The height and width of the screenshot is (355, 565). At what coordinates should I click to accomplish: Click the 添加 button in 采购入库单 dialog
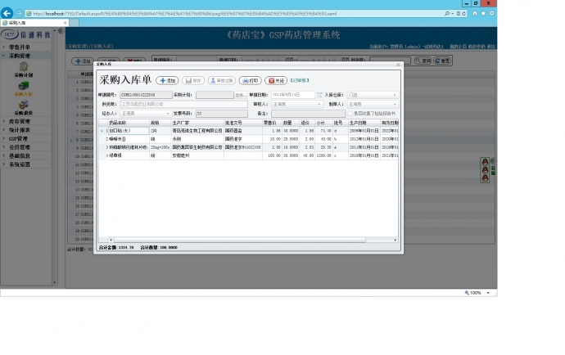coord(167,81)
